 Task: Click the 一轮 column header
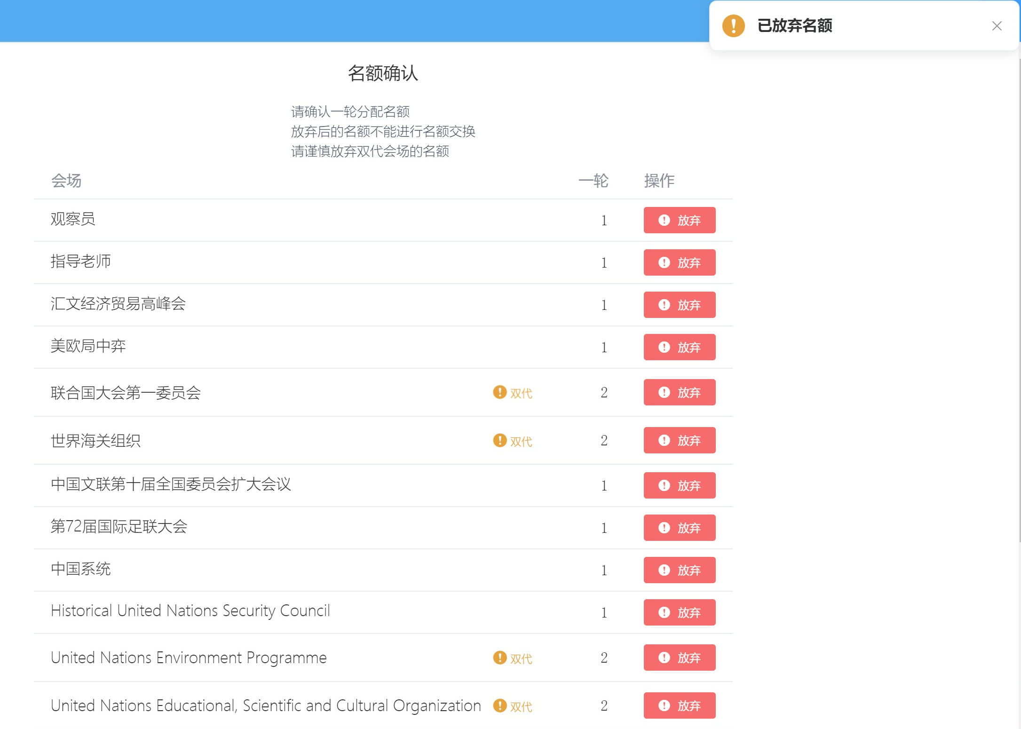point(593,181)
